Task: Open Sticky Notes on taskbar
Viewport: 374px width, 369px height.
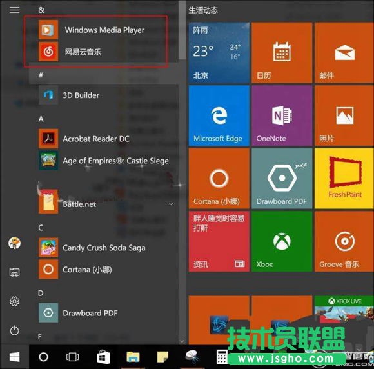Action: pos(162,357)
